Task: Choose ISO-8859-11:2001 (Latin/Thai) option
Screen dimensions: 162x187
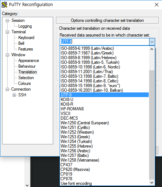Action: click(x=104, y=72)
